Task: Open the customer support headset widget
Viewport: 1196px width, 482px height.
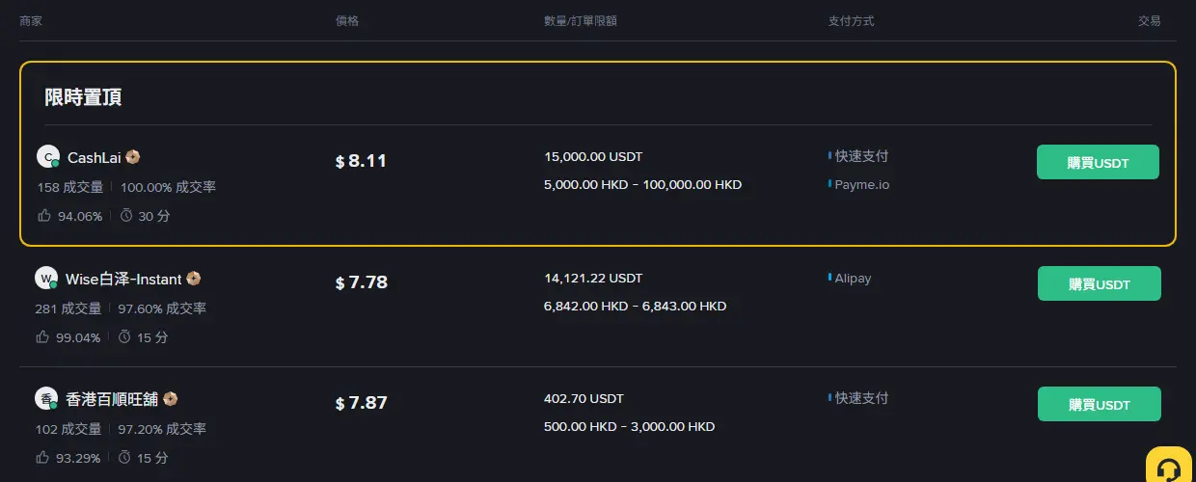Action: (x=1169, y=467)
